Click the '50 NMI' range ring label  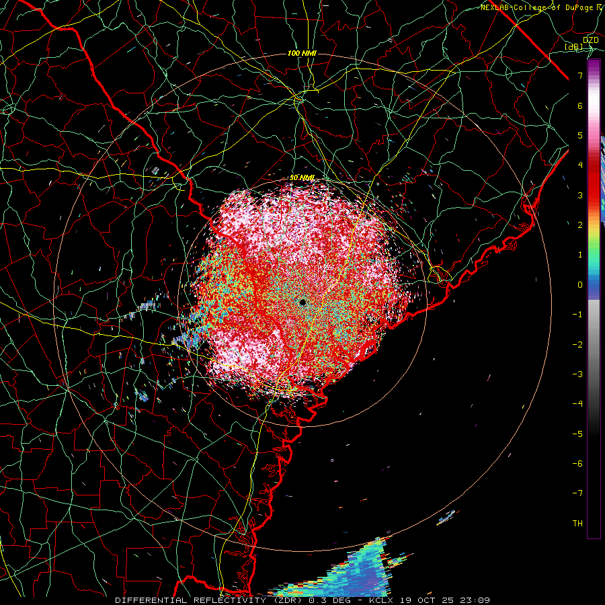tap(302, 178)
